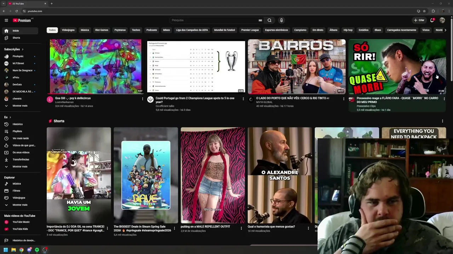Open YouTube Music link
Screen dimensions: 453x254
click(x=20, y=222)
